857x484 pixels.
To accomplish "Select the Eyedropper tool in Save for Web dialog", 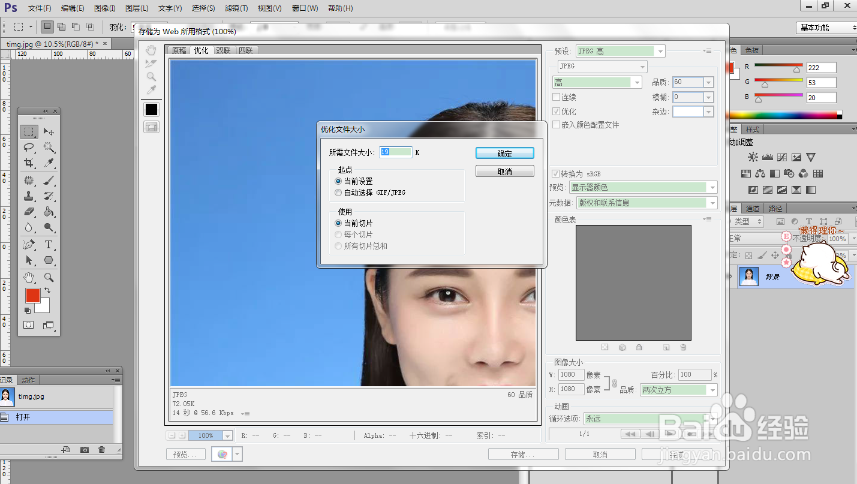I will pyautogui.click(x=151, y=90).
